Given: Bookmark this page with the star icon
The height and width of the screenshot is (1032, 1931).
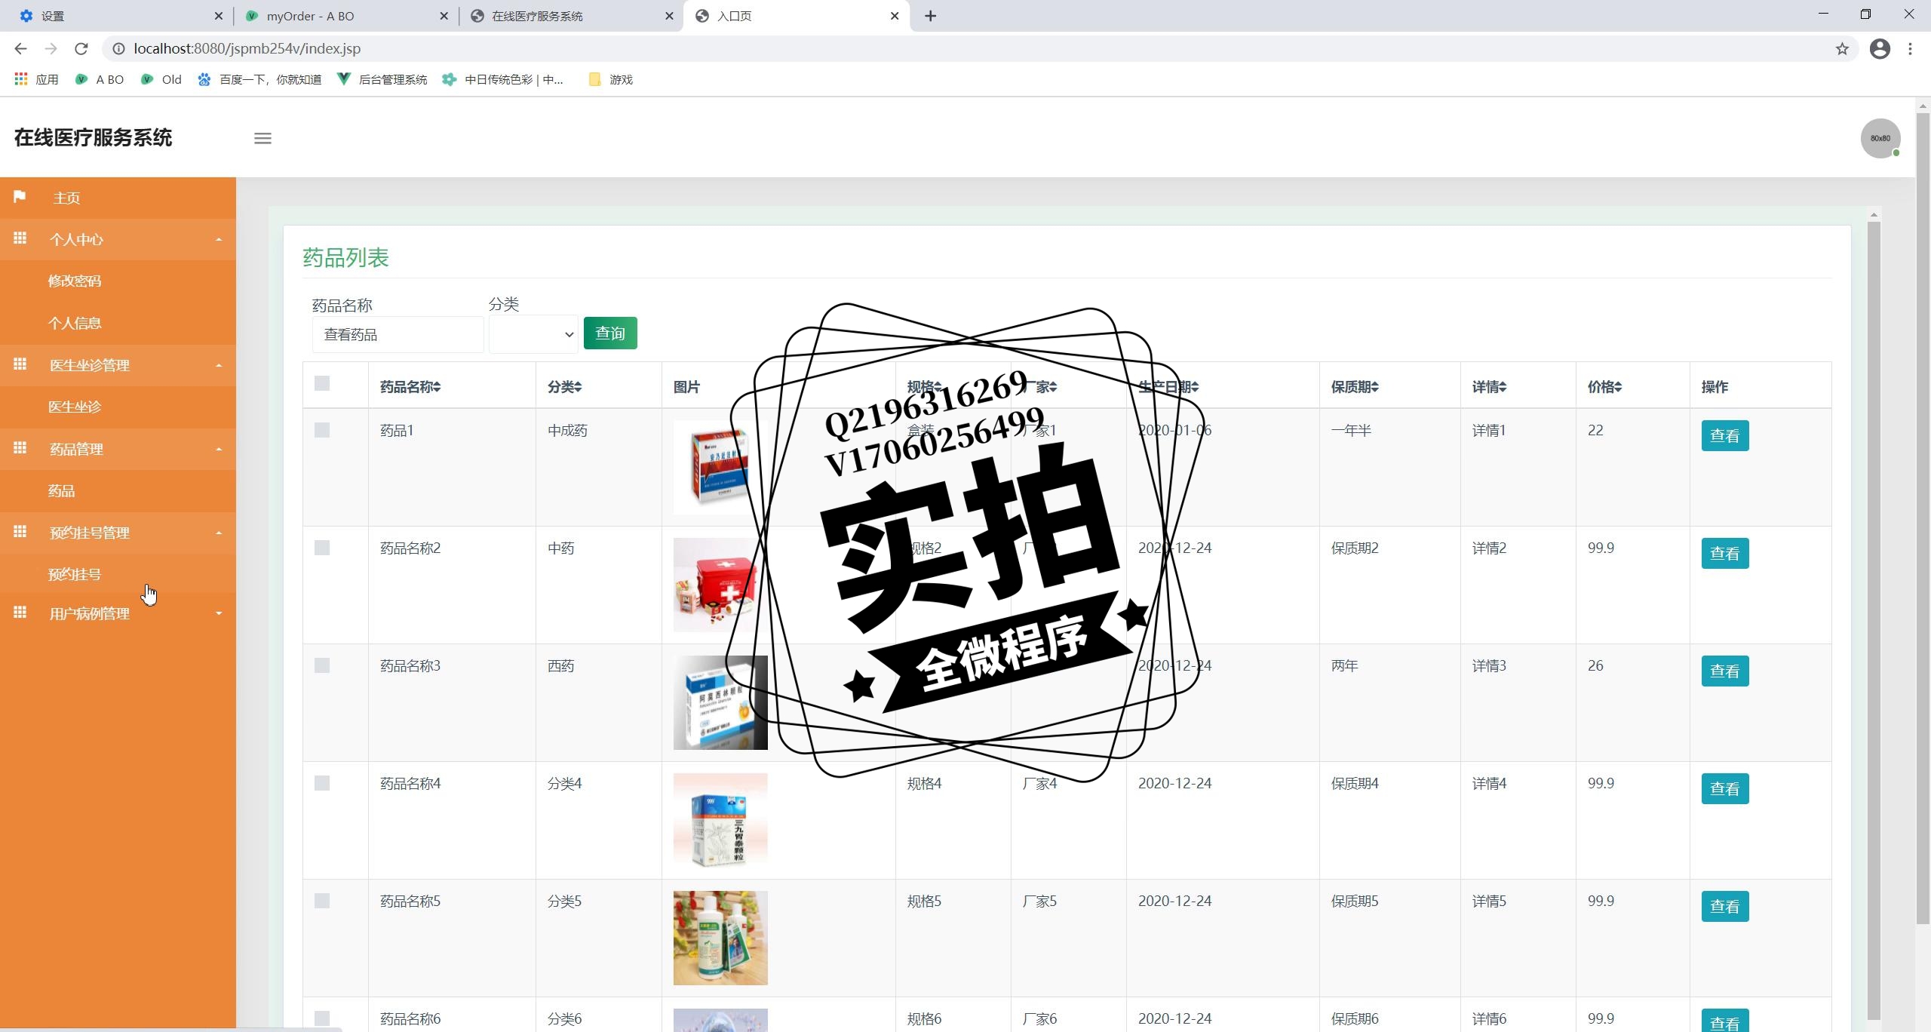Looking at the screenshot, I should 1842,48.
